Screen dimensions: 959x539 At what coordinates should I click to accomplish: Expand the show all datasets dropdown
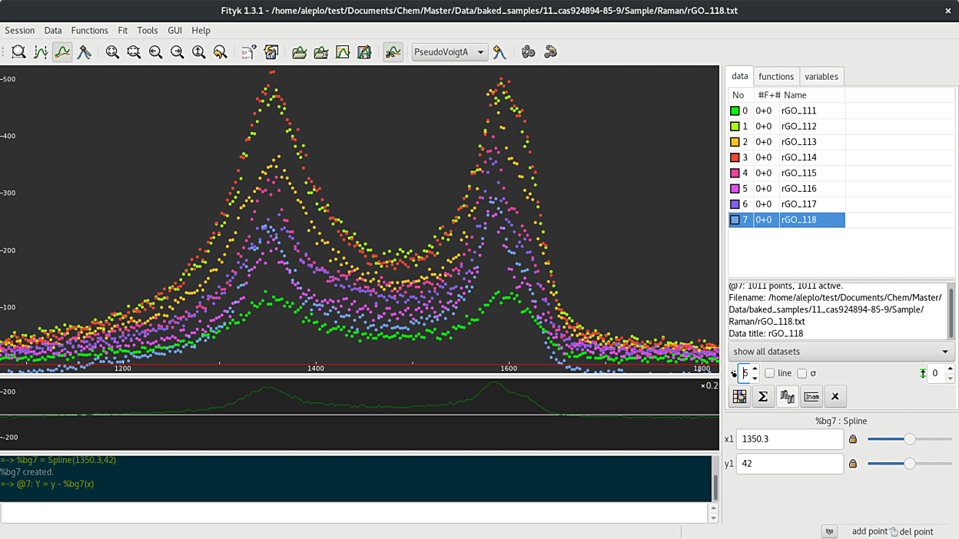[841, 352]
